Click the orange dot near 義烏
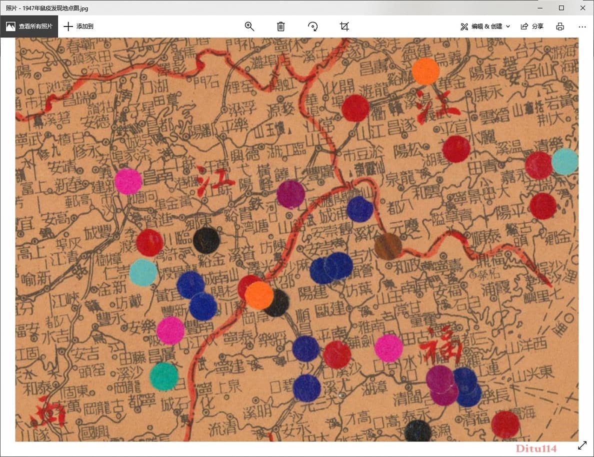Viewport: 594px width, 457px height. point(425,71)
